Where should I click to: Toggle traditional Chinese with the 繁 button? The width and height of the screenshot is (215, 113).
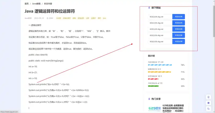pos(209,103)
